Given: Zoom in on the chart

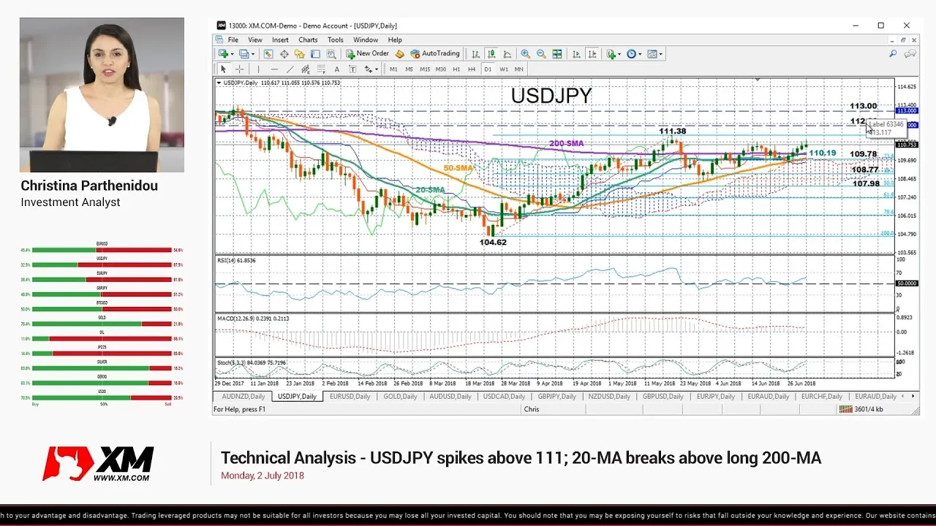Looking at the screenshot, I should coord(525,53).
